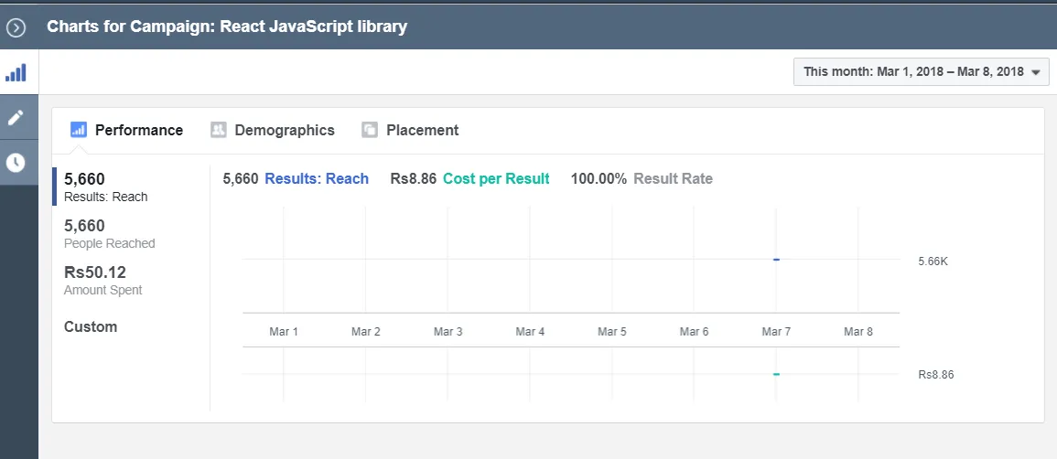Click the Performance tab bar-chart icon
1057x459 pixels.
click(x=78, y=130)
